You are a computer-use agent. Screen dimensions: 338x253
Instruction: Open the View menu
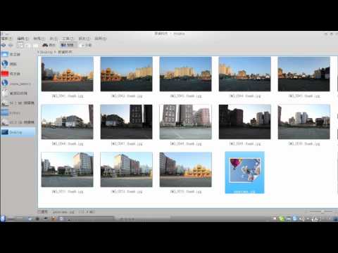click(39, 39)
